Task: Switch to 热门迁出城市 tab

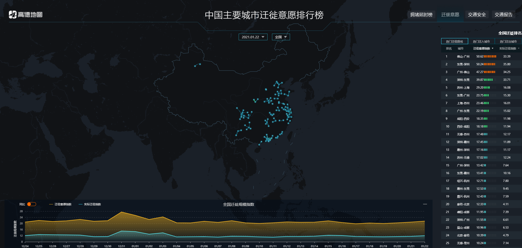Action: coord(508,41)
